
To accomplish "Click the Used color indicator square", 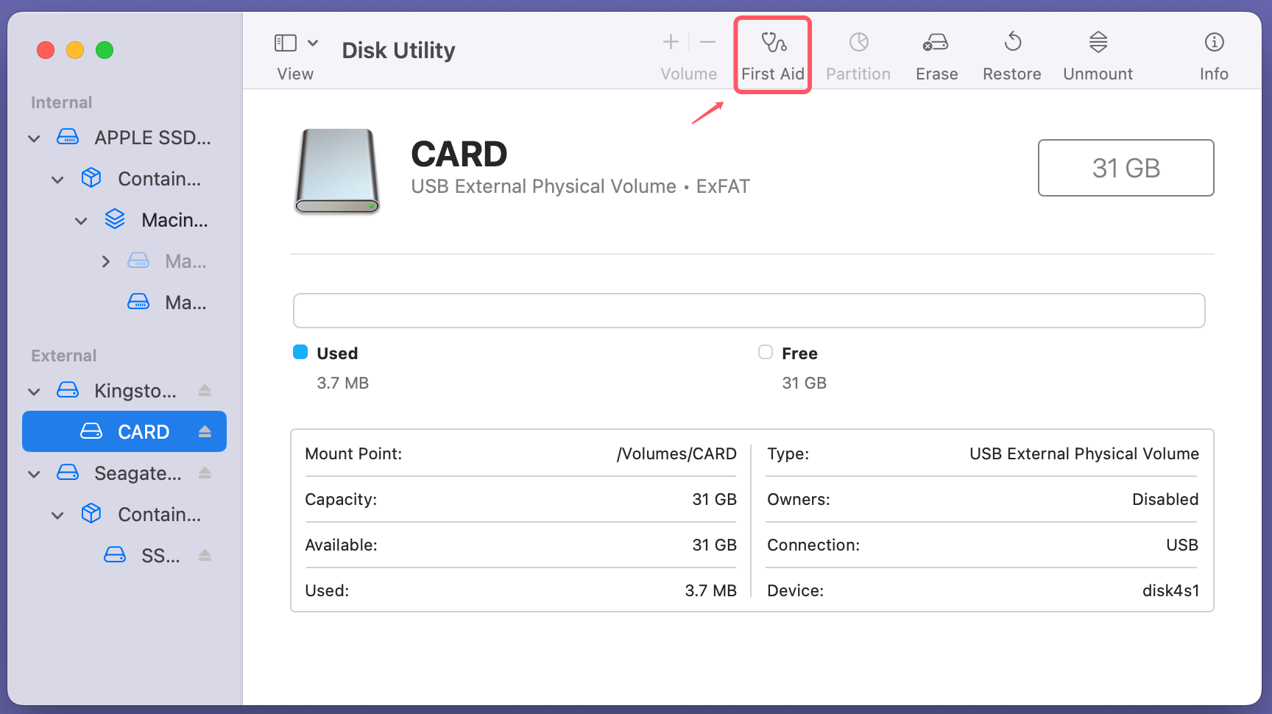I will coord(300,352).
